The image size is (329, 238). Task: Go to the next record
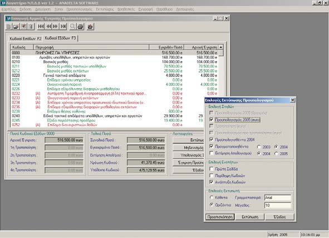pos(56,26)
